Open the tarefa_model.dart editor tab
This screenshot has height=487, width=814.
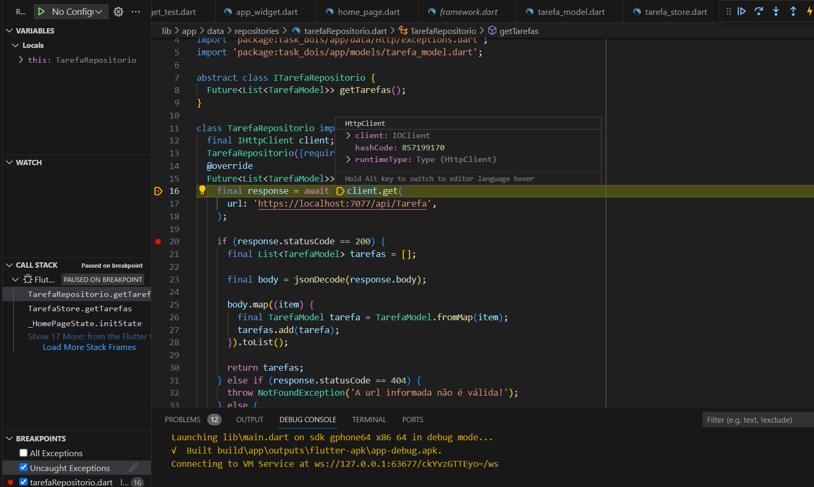pos(571,12)
